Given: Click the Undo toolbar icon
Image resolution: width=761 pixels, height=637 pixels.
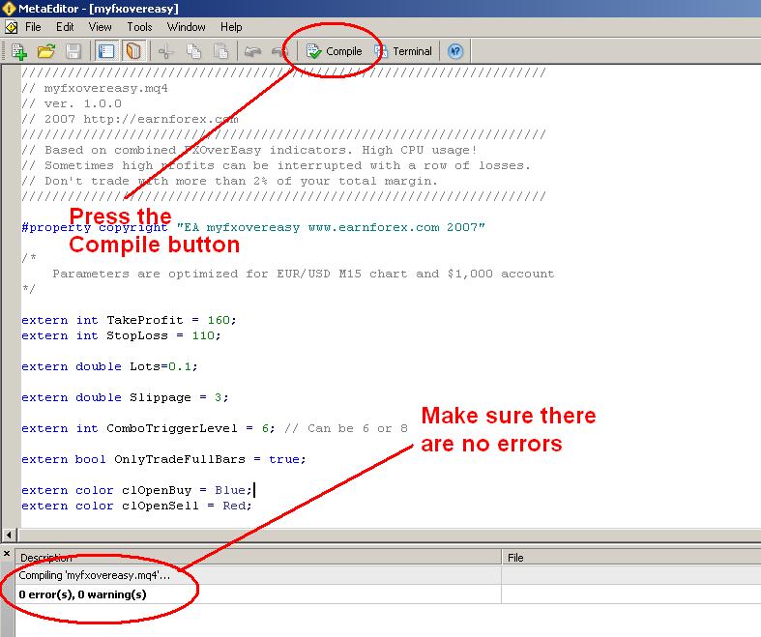Looking at the screenshot, I should pos(252,51).
